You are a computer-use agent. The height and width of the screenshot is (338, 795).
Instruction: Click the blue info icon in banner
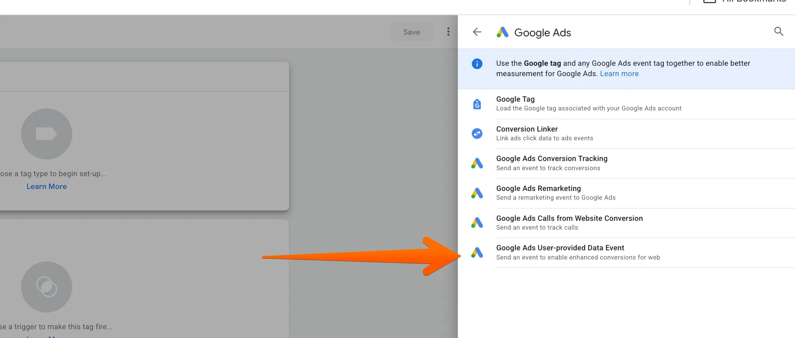477,63
